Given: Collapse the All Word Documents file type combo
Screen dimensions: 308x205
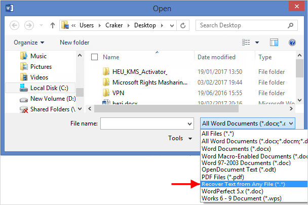Looking at the screenshot, I should (x=248, y=124).
